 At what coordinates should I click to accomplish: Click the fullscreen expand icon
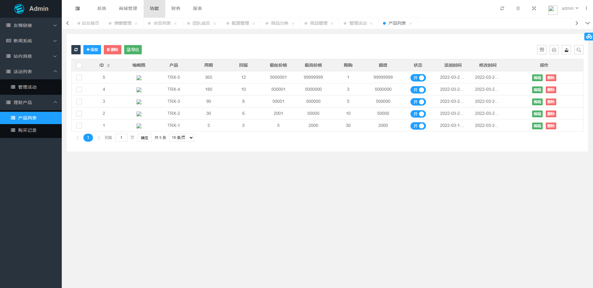tap(534, 8)
